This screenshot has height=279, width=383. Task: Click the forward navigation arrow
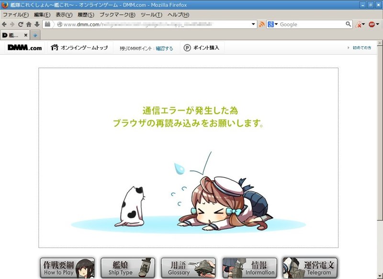tap(12, 24)
